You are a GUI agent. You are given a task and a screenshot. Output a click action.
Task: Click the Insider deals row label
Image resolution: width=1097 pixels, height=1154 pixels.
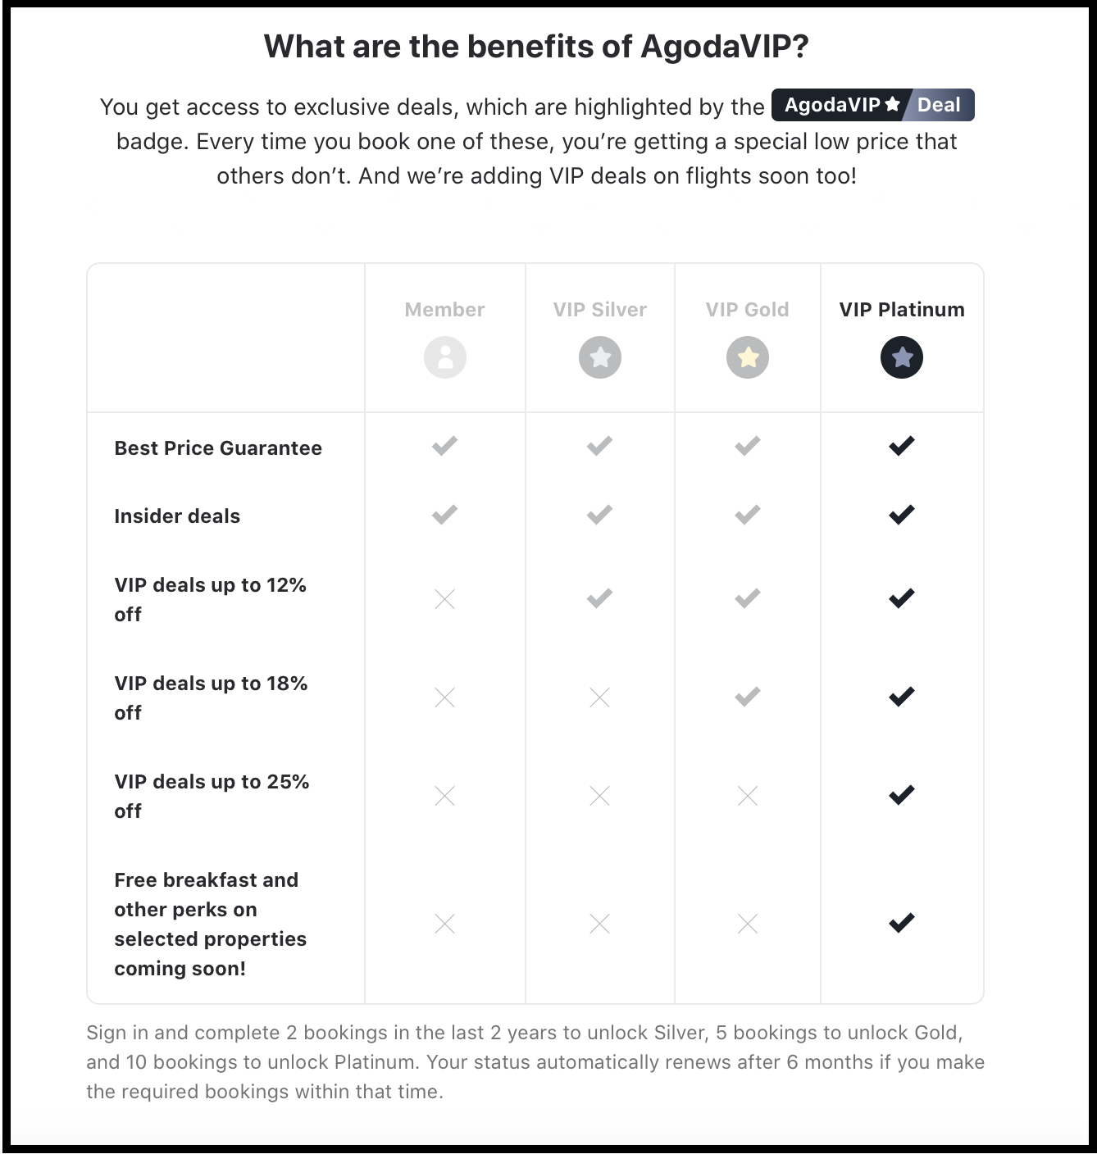coord(177,516)
